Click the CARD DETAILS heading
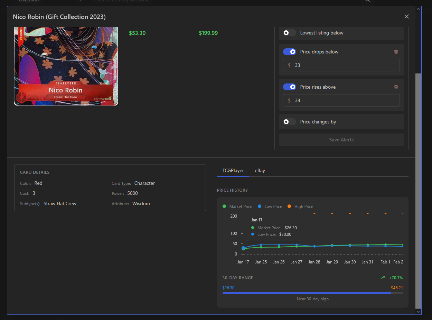Image resolution: width=432 pixels, height=320 pixels. click(35, 172)
